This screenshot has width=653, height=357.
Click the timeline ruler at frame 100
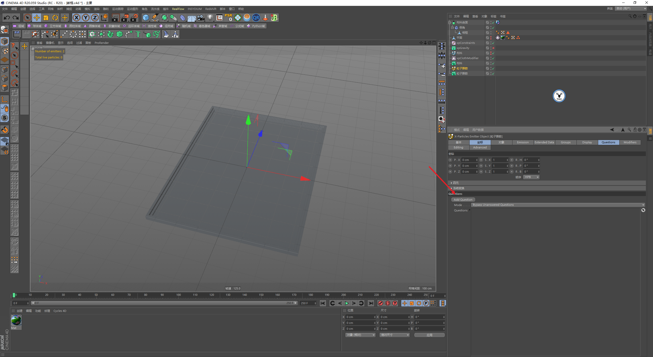[x=179, y=295]
